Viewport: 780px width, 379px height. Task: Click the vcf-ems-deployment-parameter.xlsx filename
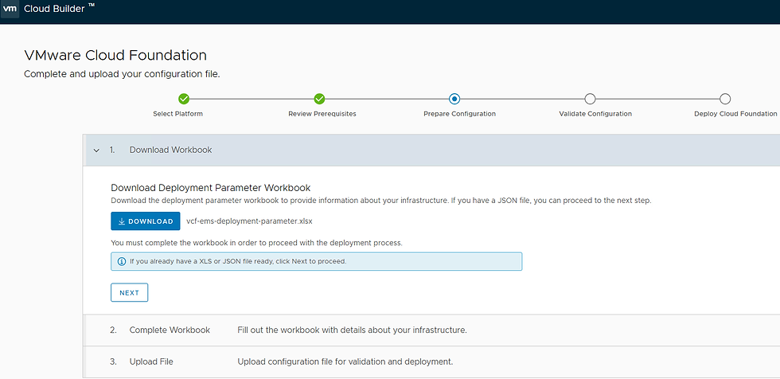pos(238,221)
